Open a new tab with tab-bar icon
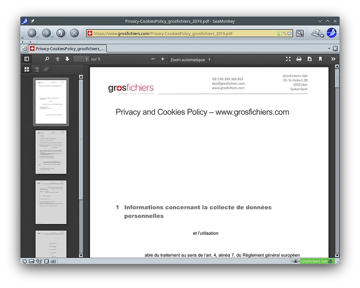Screen dimensions: 360x288 (x=24, y=48)
